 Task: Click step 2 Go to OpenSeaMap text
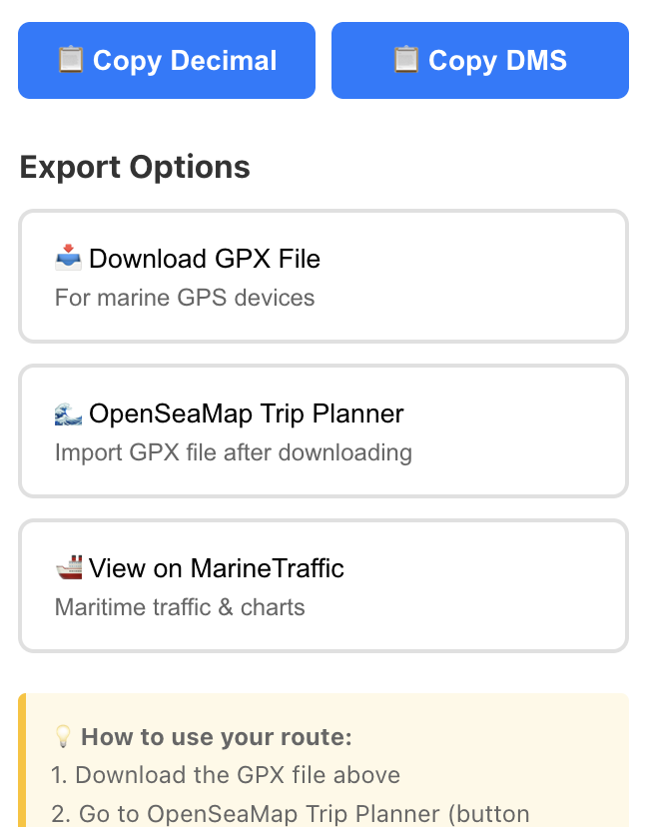(x=290, y=814)
